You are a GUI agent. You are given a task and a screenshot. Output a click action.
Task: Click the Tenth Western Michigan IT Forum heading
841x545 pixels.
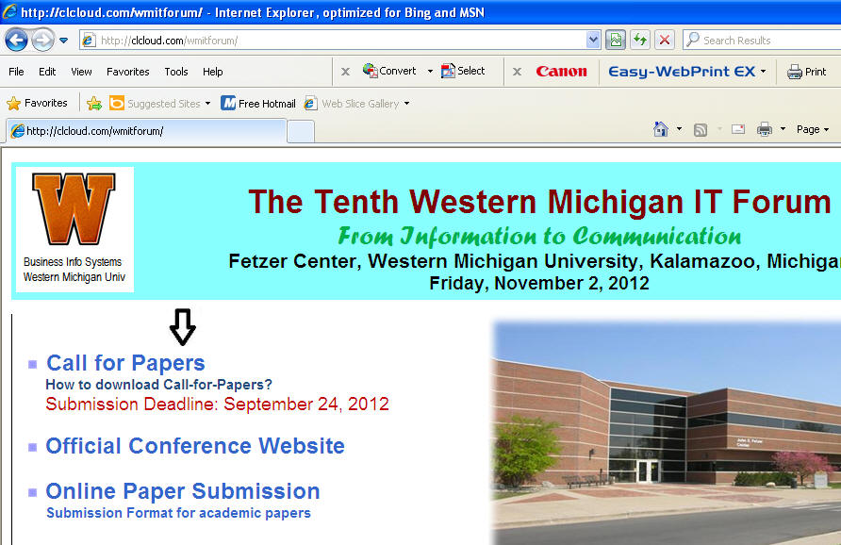[539, 202]
